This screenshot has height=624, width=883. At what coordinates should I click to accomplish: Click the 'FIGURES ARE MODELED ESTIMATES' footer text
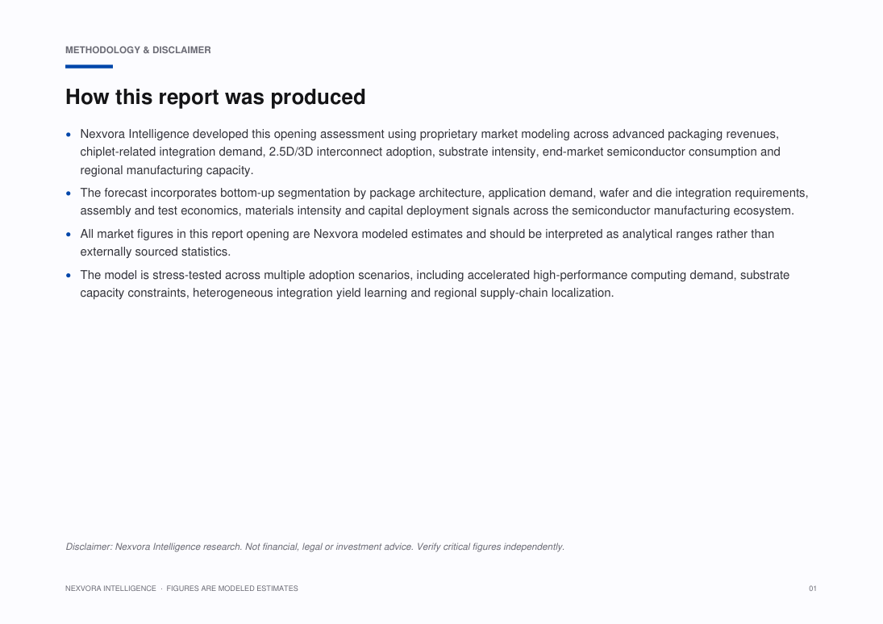(x=232, y=589)
